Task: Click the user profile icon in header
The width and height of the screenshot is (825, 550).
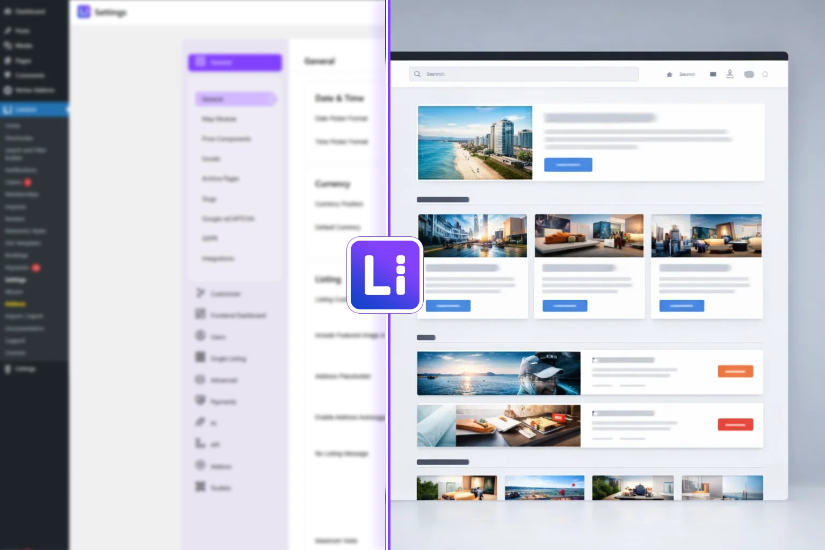Action: tap(729, 74)
